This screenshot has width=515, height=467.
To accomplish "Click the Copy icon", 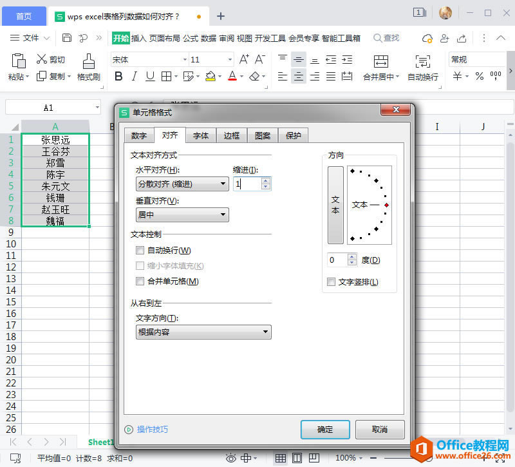I will point(41,76).
